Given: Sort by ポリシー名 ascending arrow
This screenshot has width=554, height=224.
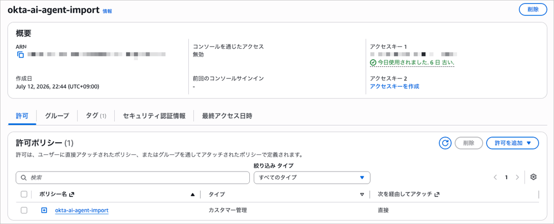Looking at the screenshot, I should pos(193,194).
